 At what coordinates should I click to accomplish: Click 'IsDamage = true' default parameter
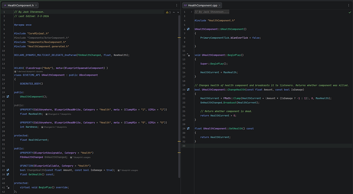tap(101, 170)
